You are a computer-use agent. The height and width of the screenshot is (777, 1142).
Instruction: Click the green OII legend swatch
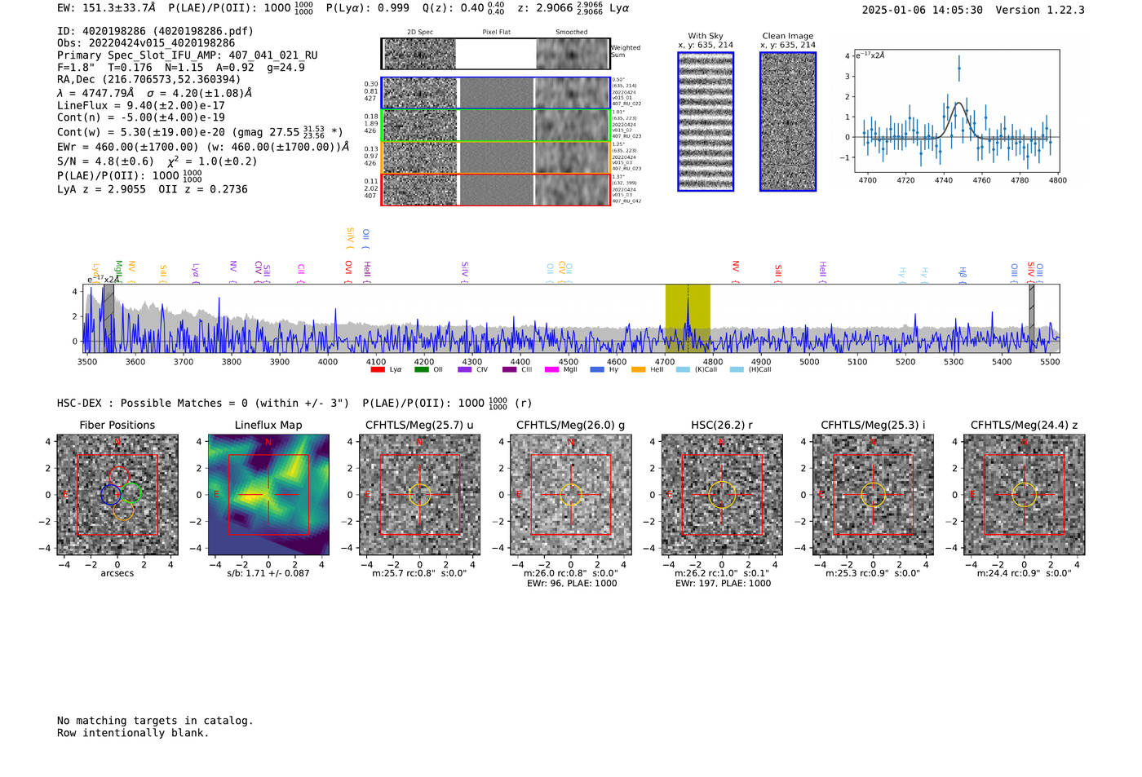[x=421, y=369]
